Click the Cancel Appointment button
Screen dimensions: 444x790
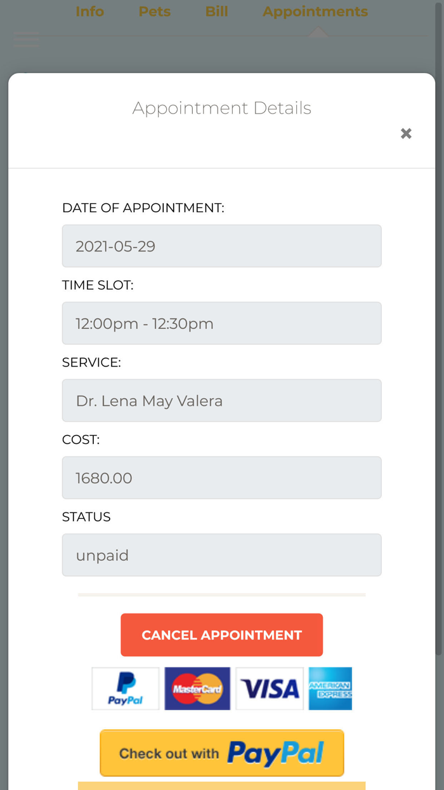point(221,634)
